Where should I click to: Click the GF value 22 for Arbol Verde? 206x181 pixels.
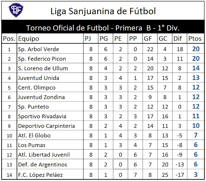[150, 49]
